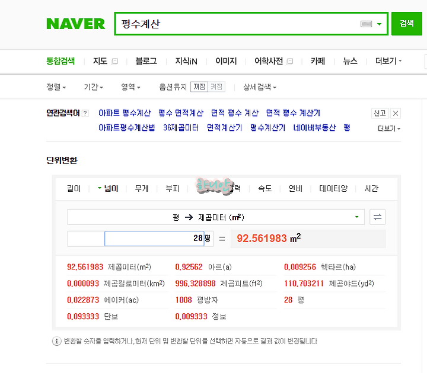Expand 상세검색 options
The image size is (427, 373).
260,87
